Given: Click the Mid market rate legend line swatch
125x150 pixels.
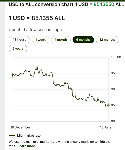Looking at the screenshot, I should click(12, 136).
